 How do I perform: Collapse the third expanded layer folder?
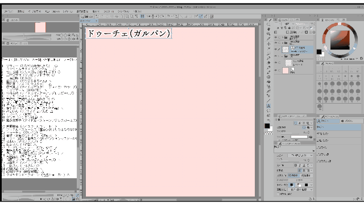(x=283, y=56)
